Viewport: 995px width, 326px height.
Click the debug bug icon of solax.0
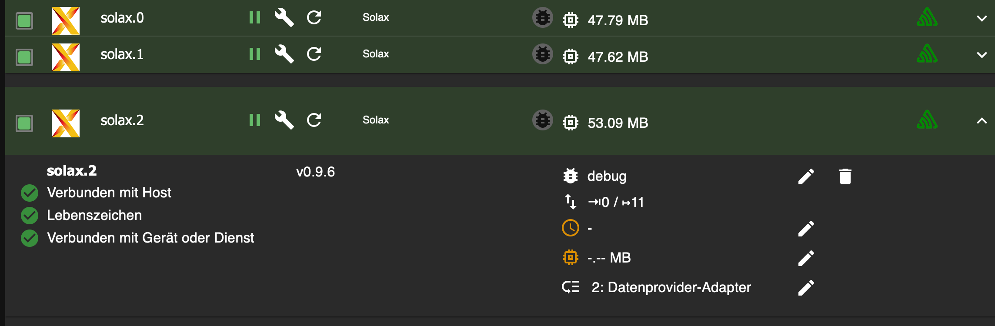[542, 18]
